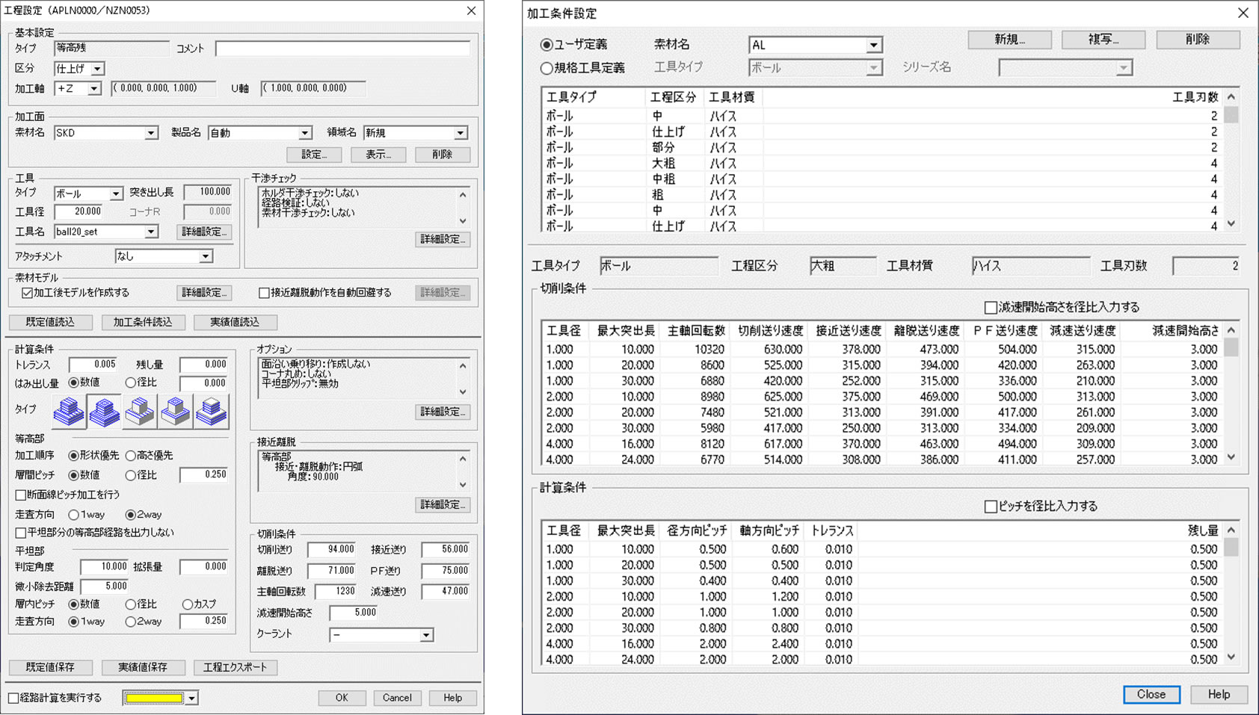Open the クーラント dropdown
The height and width of the screenshot is (715, 1259).
(425, 635)
